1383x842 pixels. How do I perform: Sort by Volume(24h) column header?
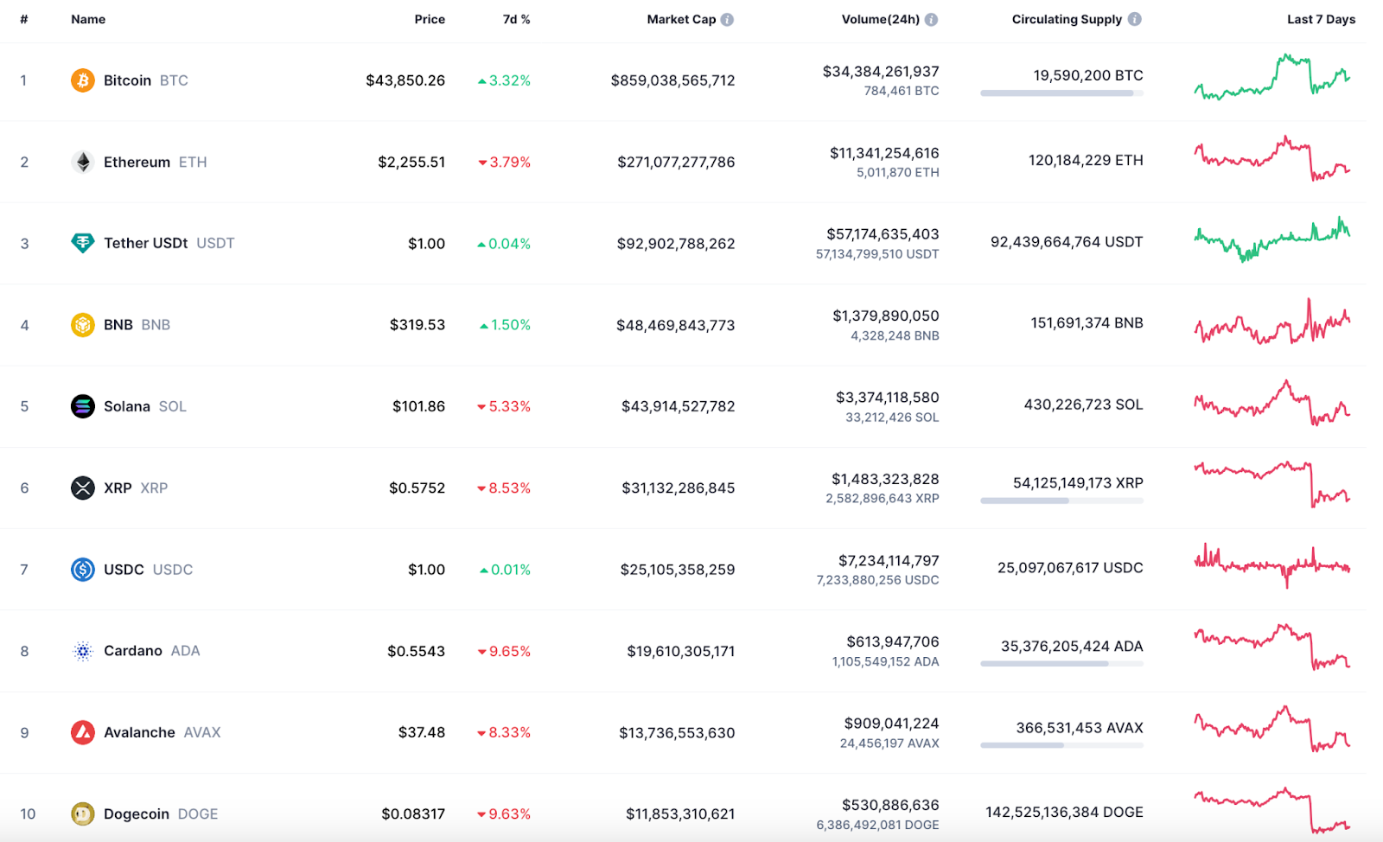(x=881, y=19)
